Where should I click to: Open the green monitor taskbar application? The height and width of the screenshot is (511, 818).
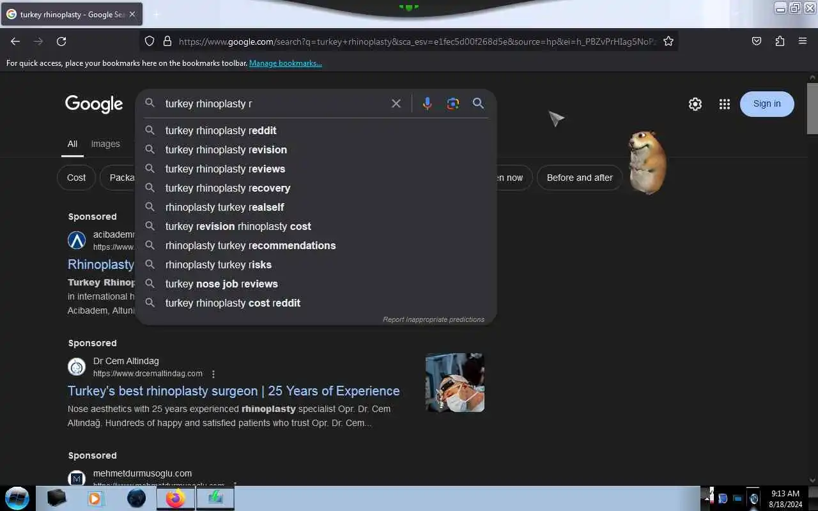tap(215, 498)
